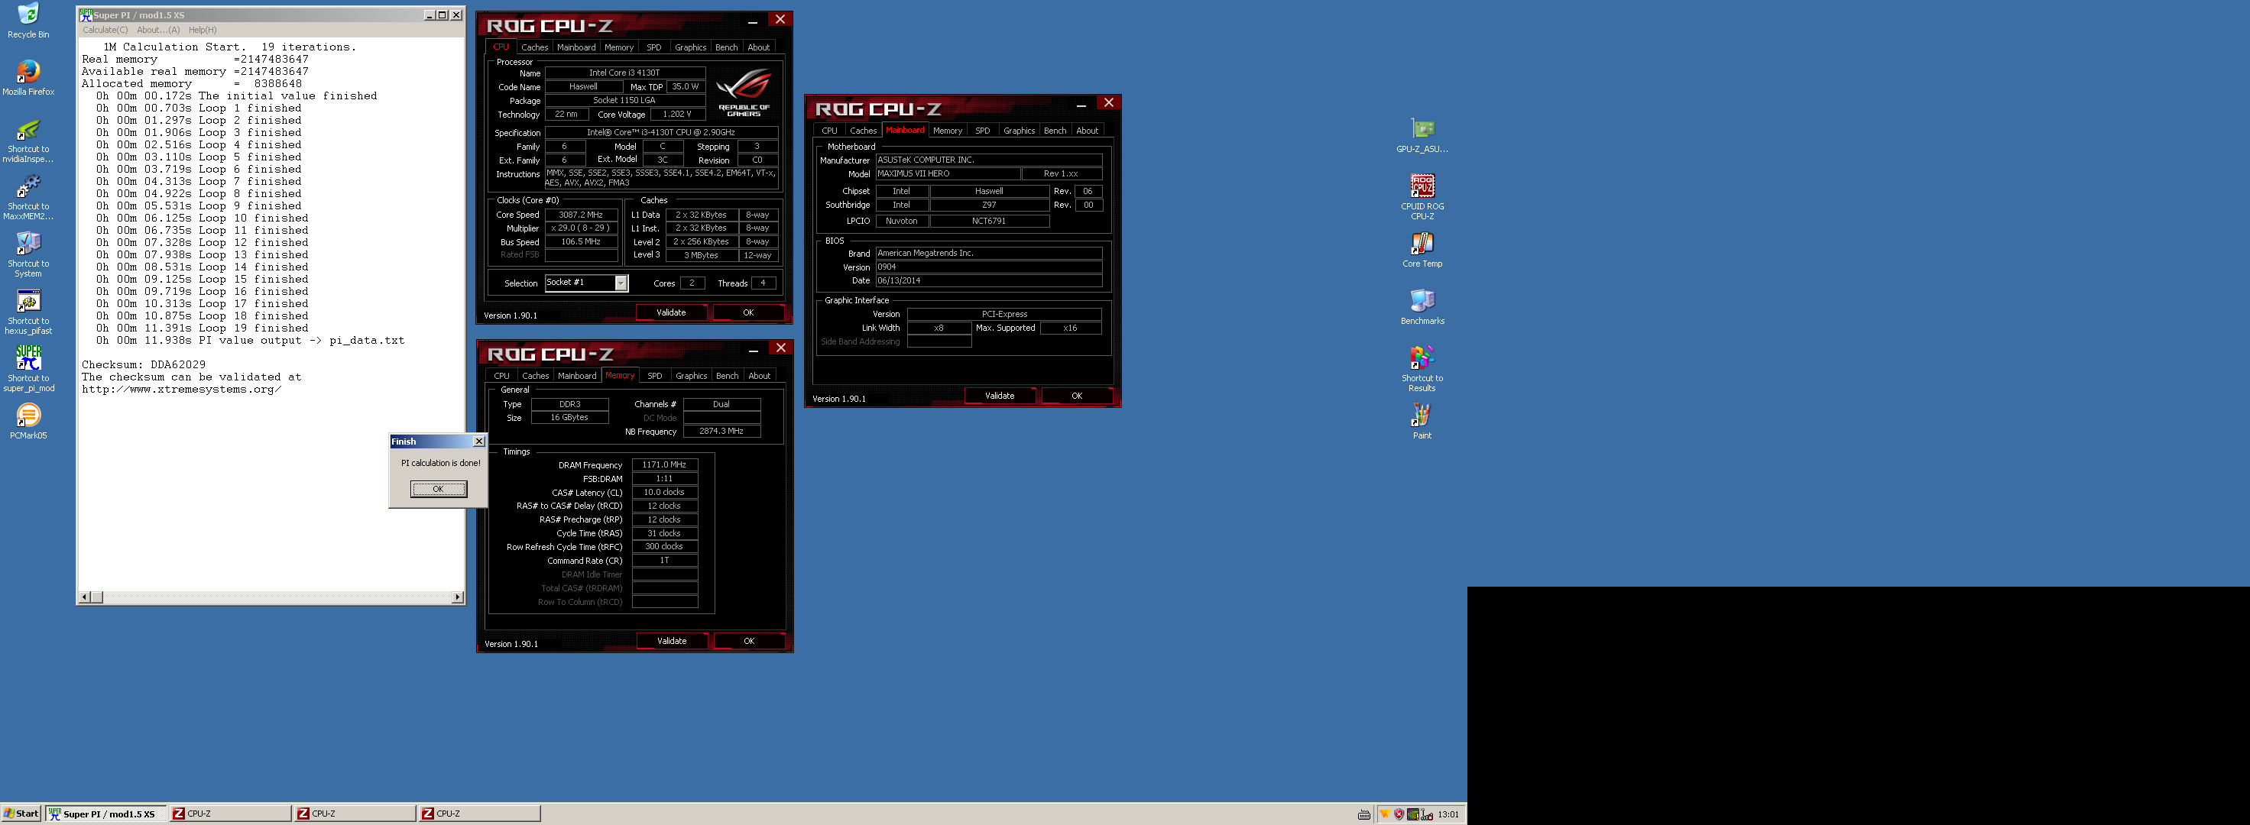Screen dimensions: 2250x825
Task: Click the Core Speed value 3087.2 MHz
Action: (x=581, y=215)
